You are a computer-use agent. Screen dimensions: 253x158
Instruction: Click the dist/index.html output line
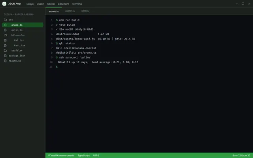[83, 34]
